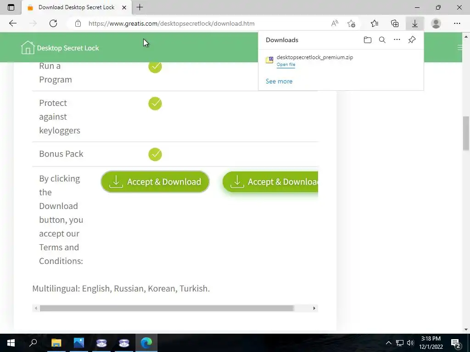Show hidden tray icons chevron
Screen dimensions: 470x352
(388, 343)
